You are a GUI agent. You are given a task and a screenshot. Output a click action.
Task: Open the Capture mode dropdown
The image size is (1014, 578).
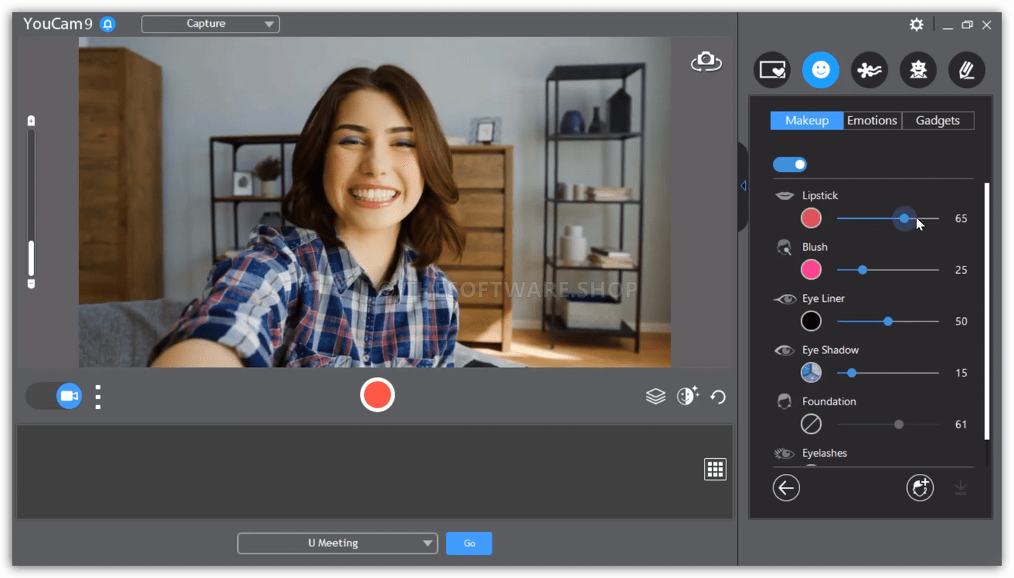[x=210, y=24]
